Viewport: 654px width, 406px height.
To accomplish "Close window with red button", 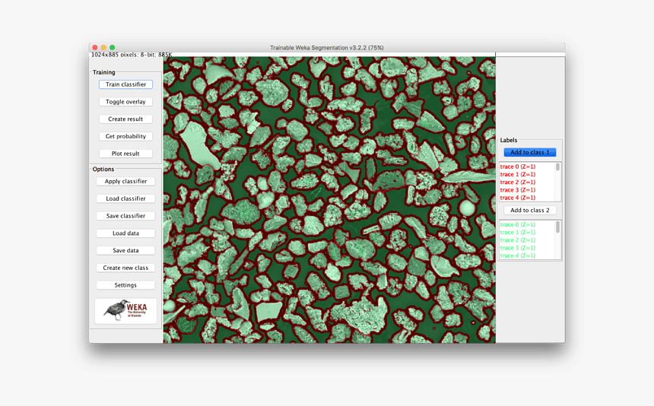I will pyautogui.click(x=95, y=48).
